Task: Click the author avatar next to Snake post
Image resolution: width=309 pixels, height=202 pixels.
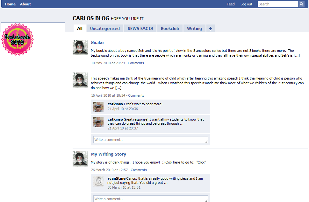Action: pos(80,47)
